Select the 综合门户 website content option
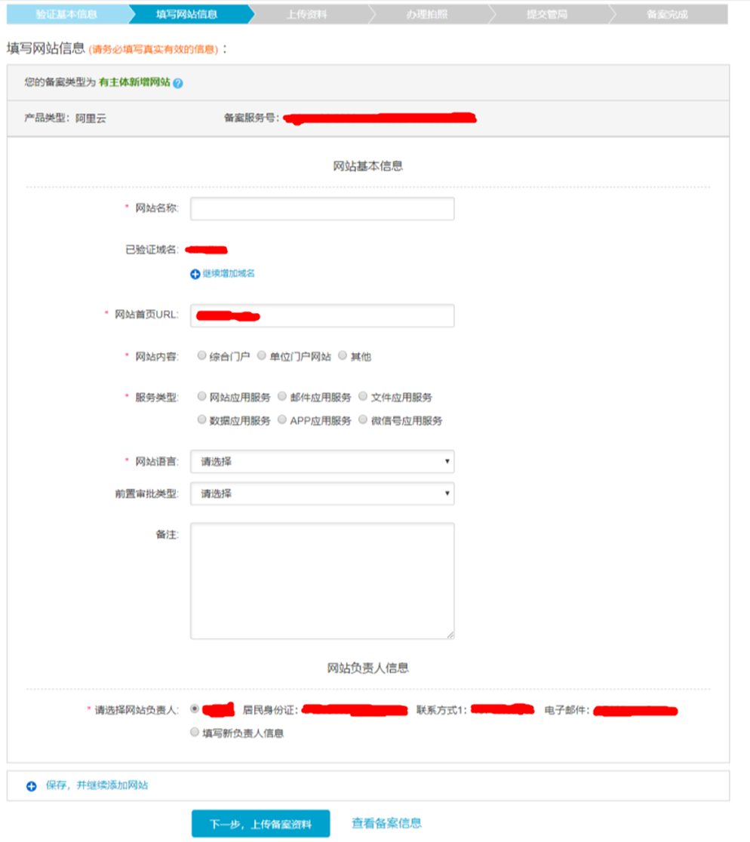 202,355
